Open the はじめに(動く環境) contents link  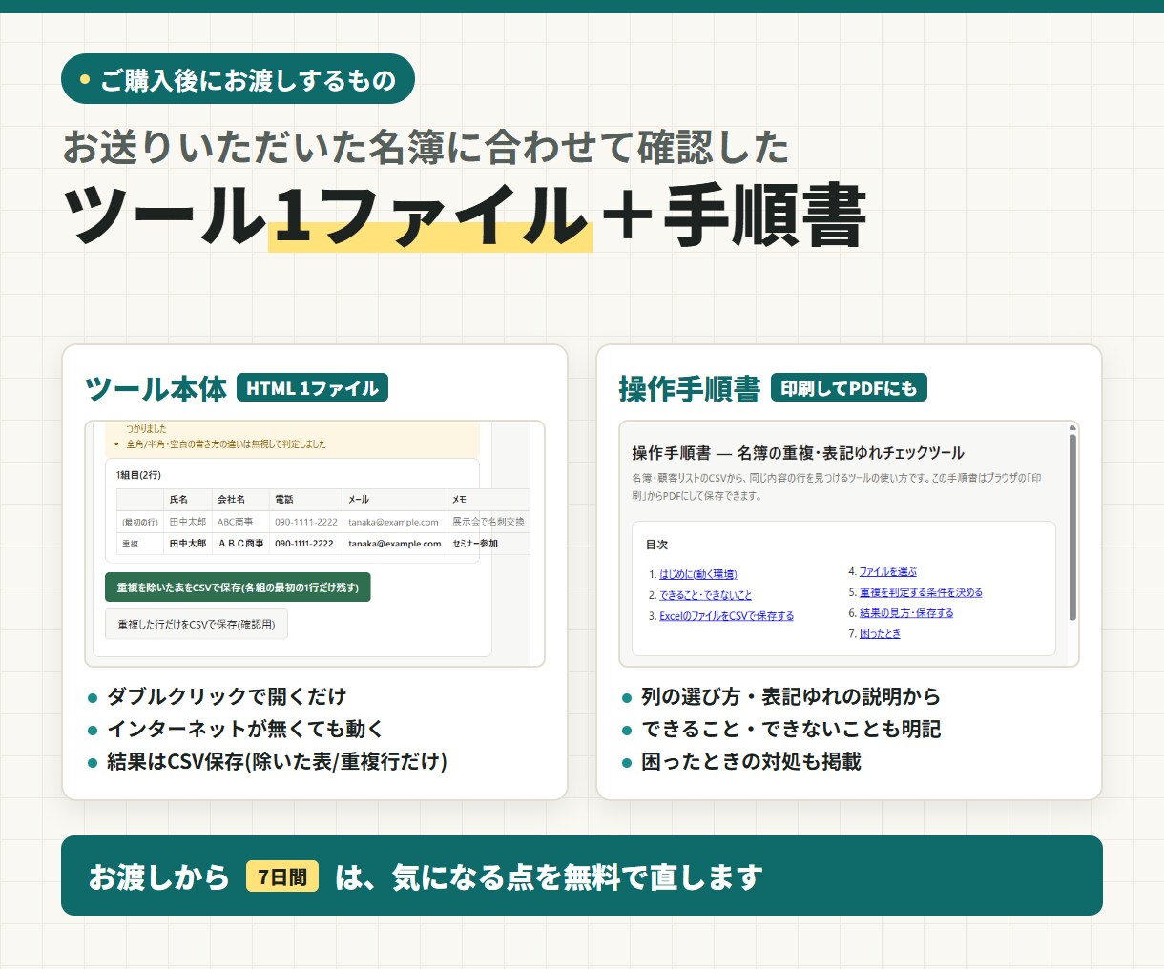698,574
